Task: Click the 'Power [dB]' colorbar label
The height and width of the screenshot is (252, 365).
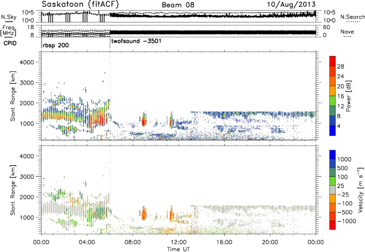Action: tap(349, 96)
